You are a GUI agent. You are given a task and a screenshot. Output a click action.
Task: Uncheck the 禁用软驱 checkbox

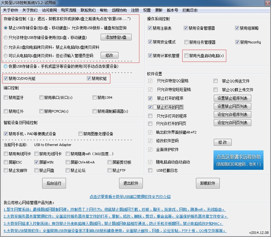click(89, 78)
